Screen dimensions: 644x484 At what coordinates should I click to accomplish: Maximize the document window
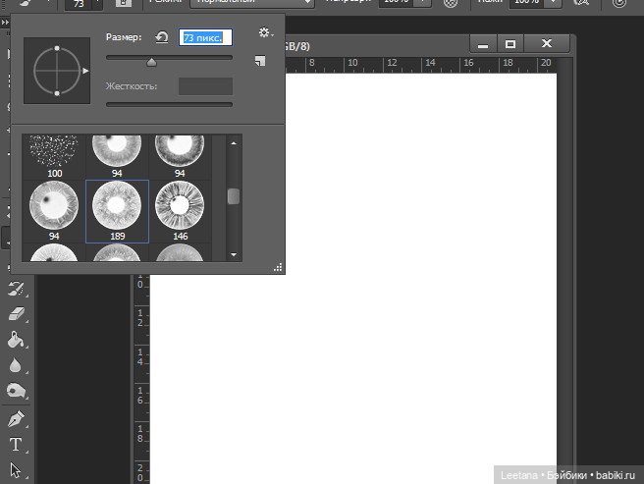[x=510, y=44]
